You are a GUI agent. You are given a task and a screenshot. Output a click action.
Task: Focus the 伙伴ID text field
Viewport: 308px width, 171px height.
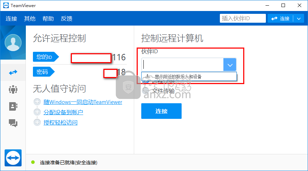point(182,65)
